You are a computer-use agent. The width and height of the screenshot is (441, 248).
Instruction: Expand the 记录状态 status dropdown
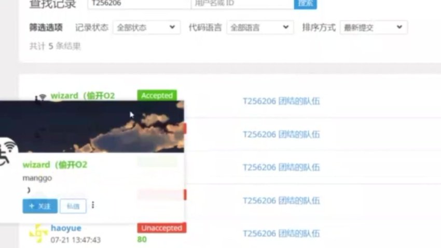146,27
